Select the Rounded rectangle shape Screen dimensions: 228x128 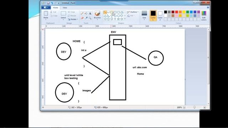click(118, 12)
